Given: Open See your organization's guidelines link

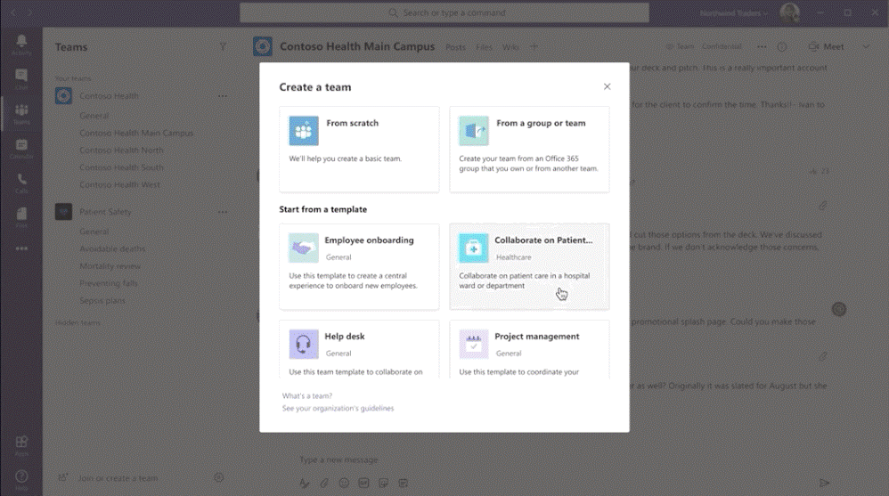Looking at the screenshot, I should pyautogui.click(x=338, y=409).
